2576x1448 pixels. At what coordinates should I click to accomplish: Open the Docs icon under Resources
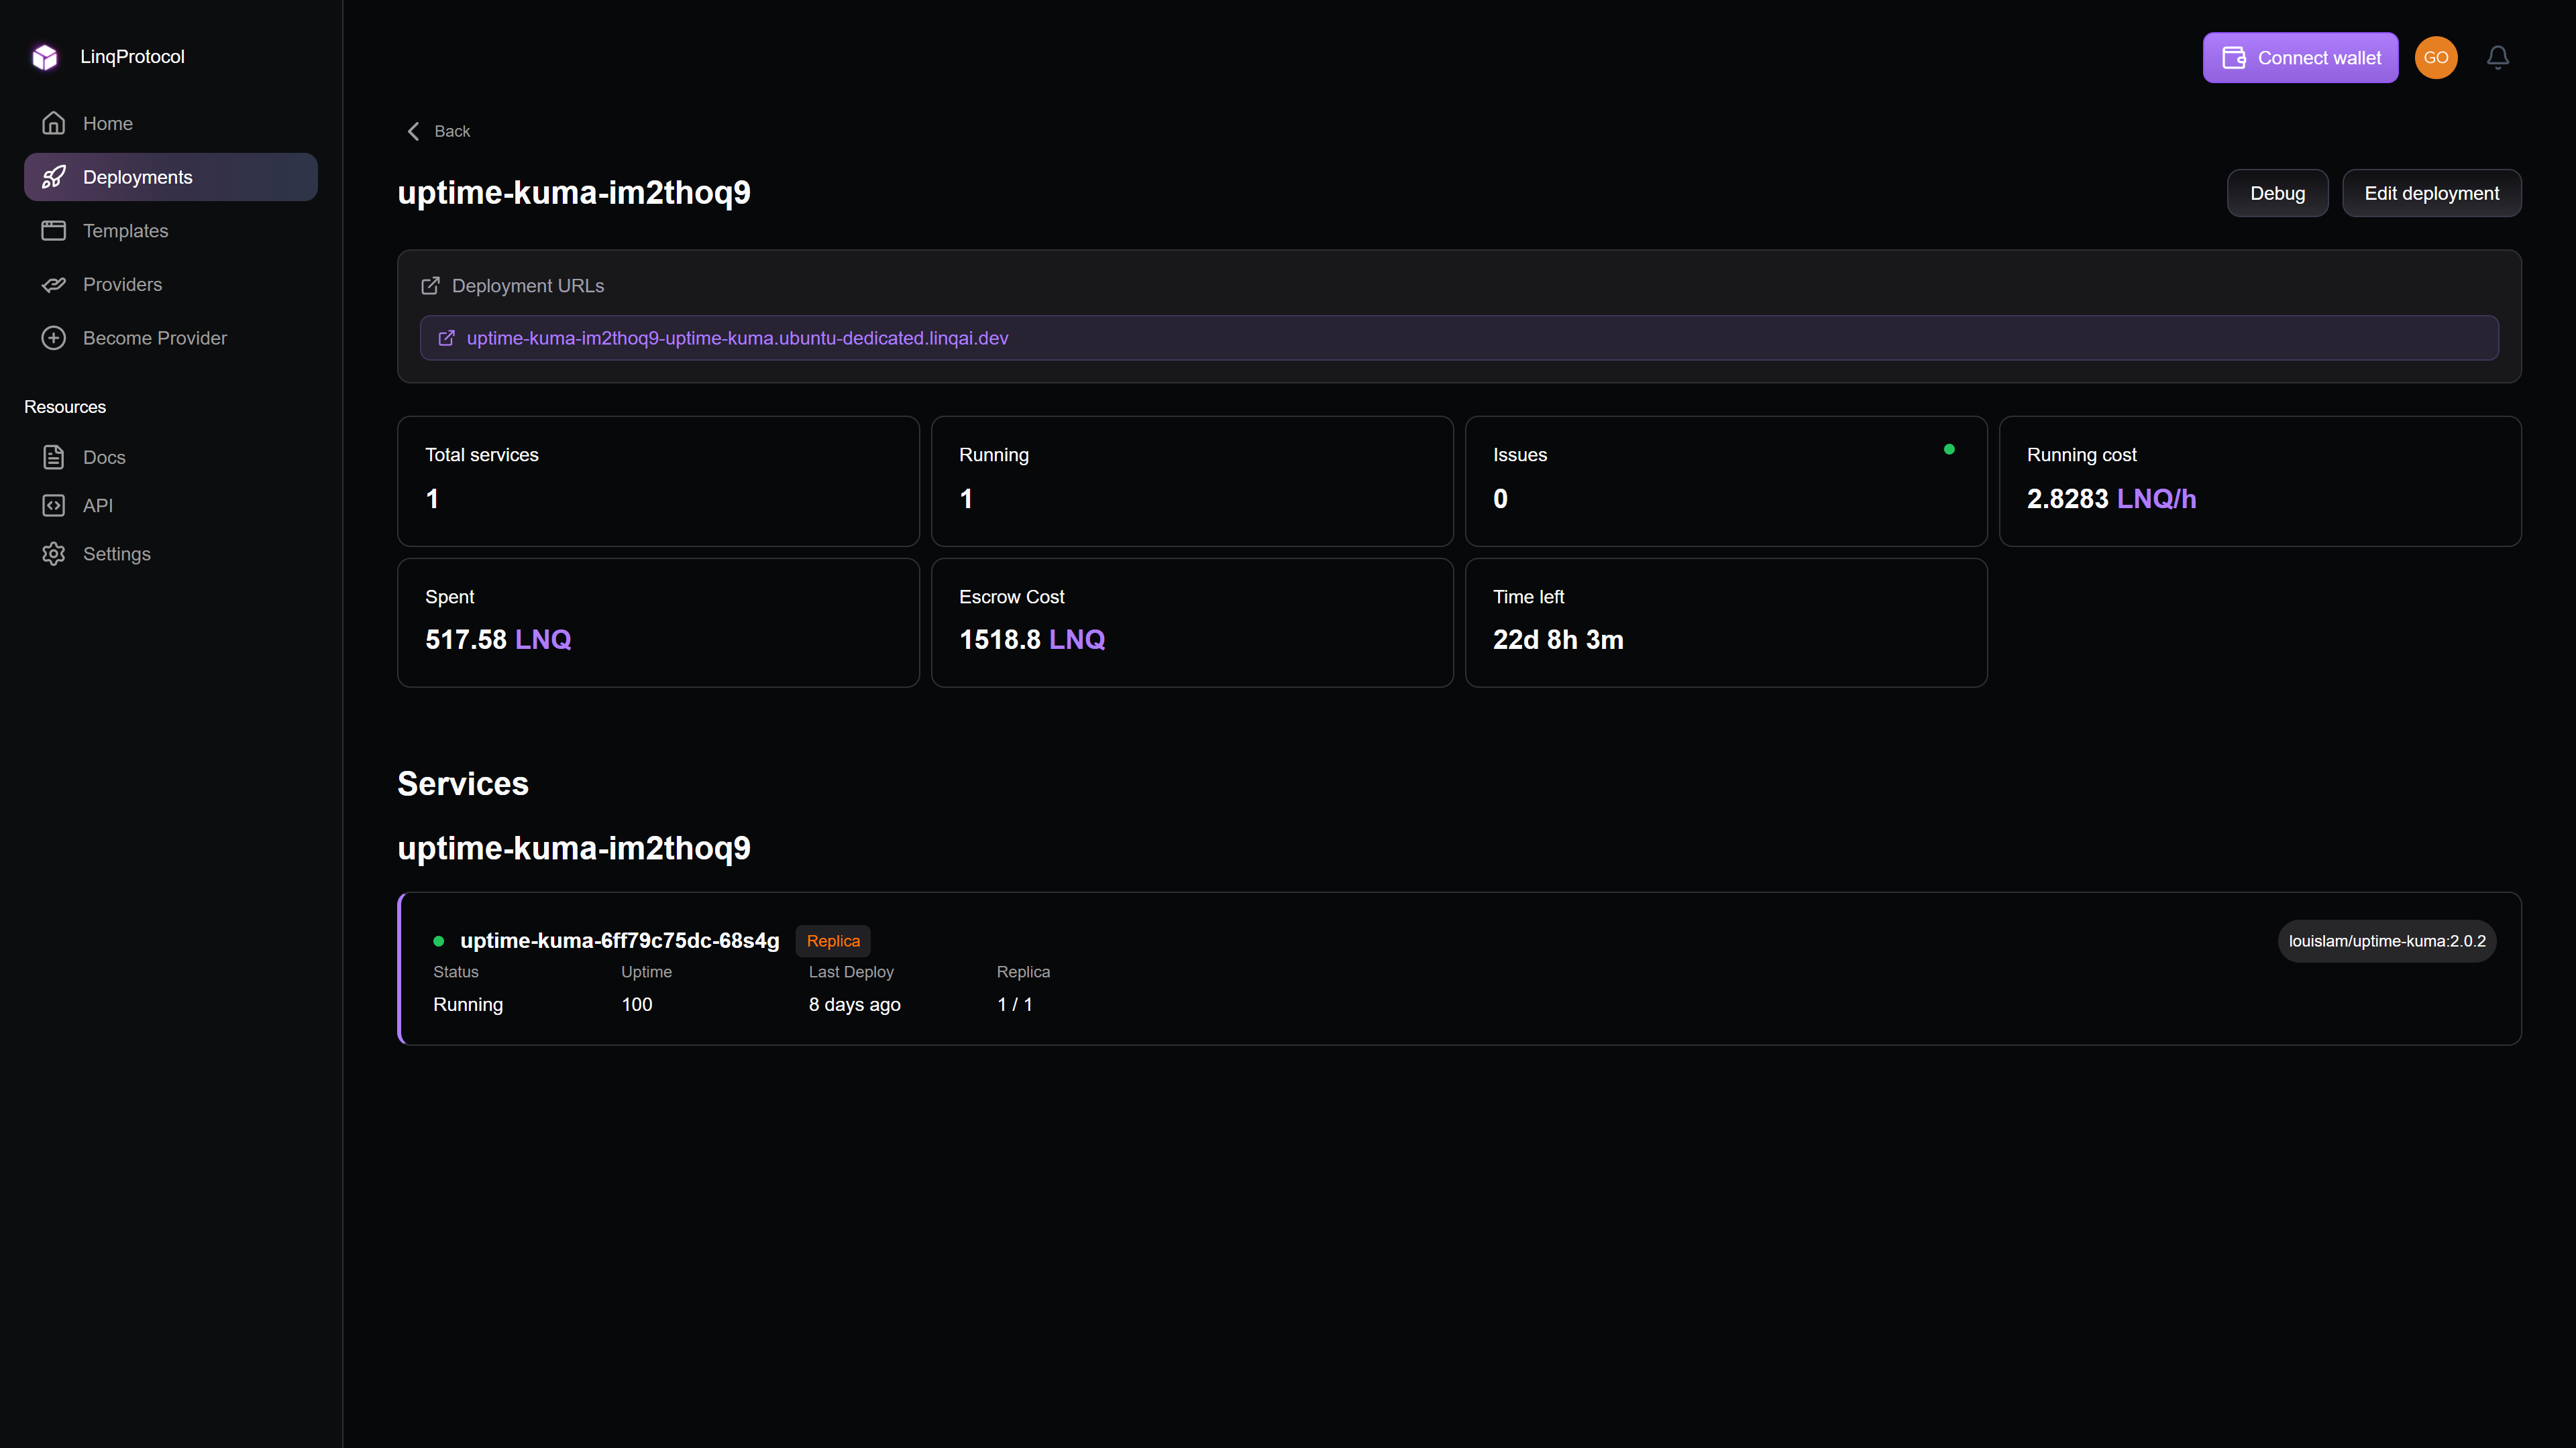click(54, 457)
